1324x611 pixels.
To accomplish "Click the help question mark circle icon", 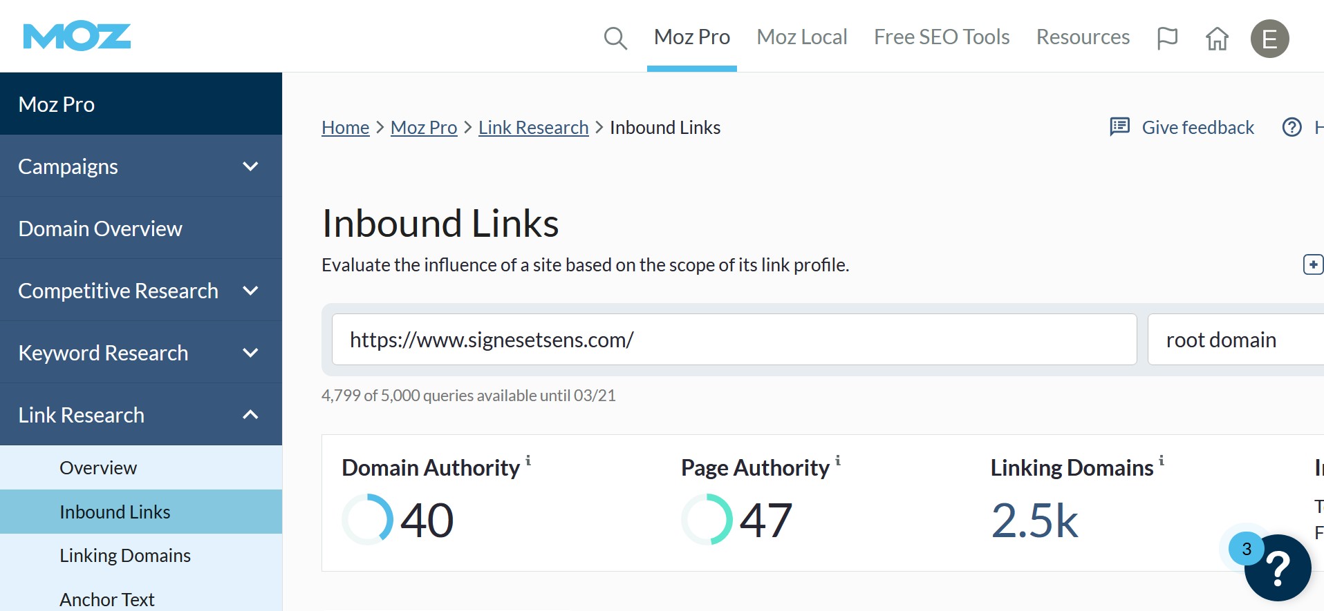I will pos(1292,127).
